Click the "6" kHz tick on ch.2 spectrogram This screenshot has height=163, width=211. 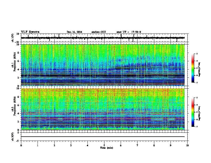18,105
